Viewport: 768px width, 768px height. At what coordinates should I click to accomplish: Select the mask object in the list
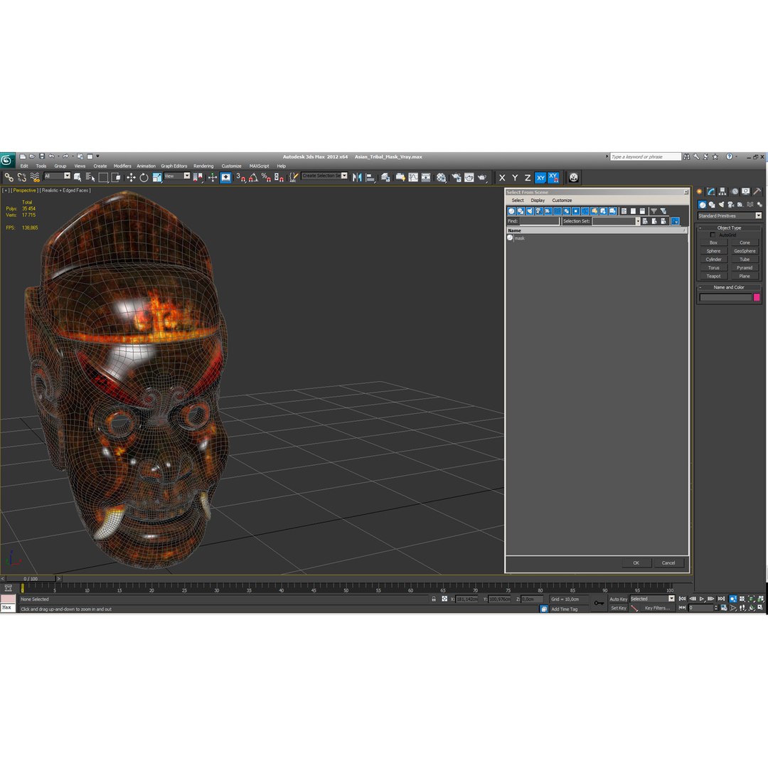tap(519, 238)
